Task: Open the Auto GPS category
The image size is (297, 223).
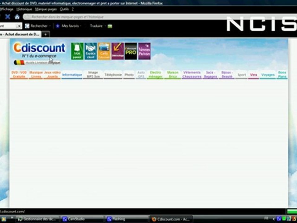Action: 141,75
